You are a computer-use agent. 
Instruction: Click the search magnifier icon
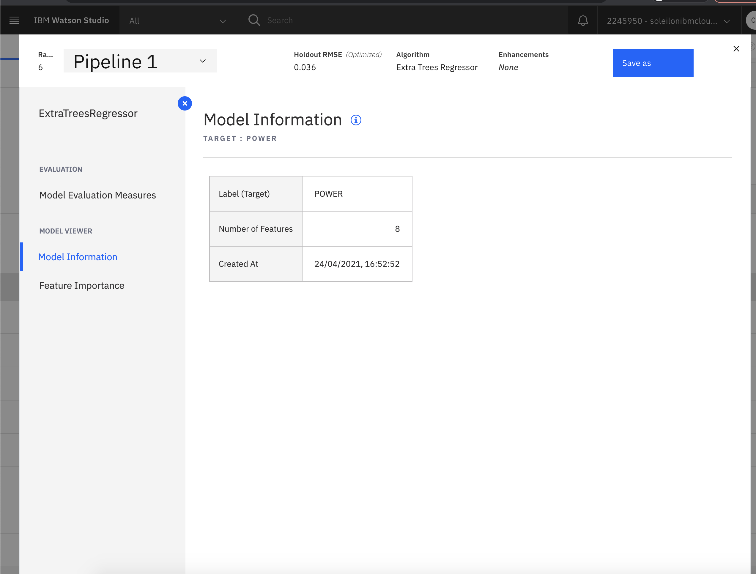pyautogui.click(x=254, y=20)
